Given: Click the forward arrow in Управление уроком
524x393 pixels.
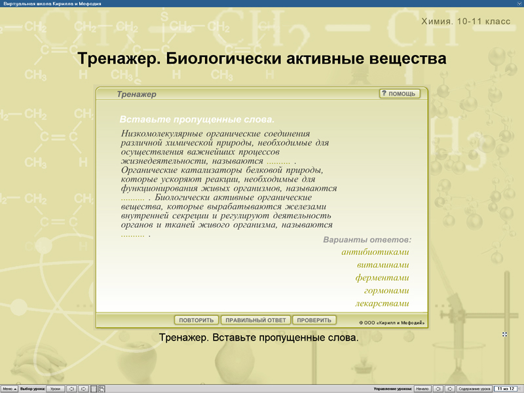Looking at the screenshot, I should tap(450, 388).
